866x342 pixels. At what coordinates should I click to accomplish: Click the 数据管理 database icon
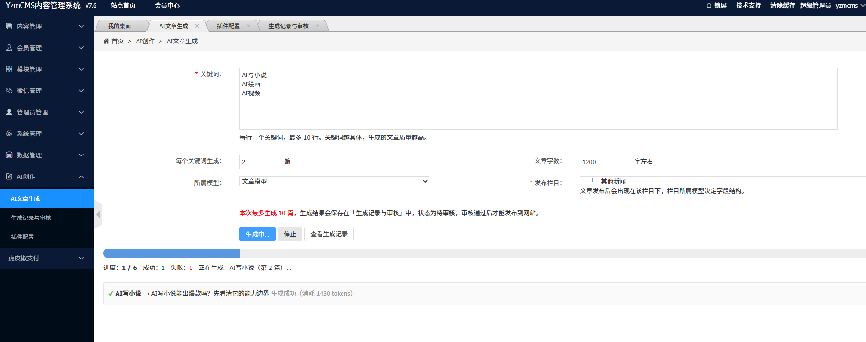pos(9,155)
